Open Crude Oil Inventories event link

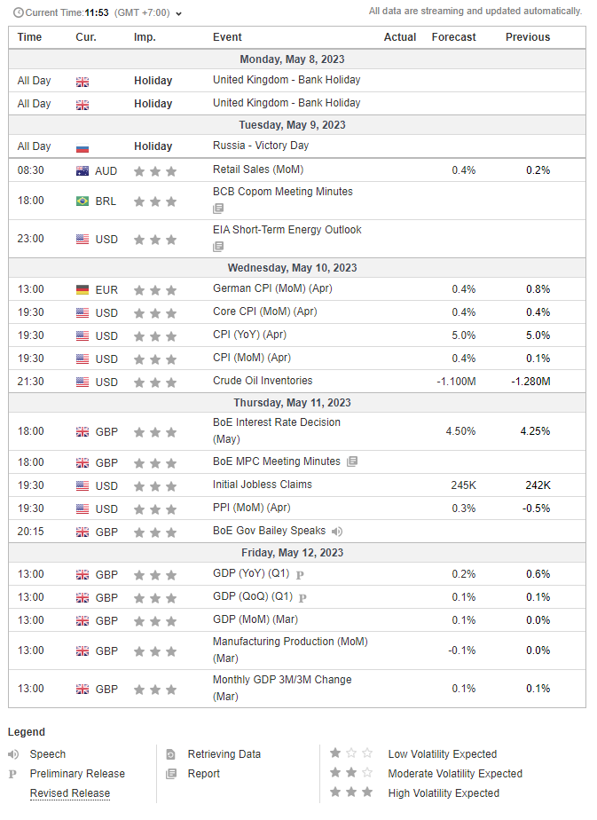tap(262, 381)
